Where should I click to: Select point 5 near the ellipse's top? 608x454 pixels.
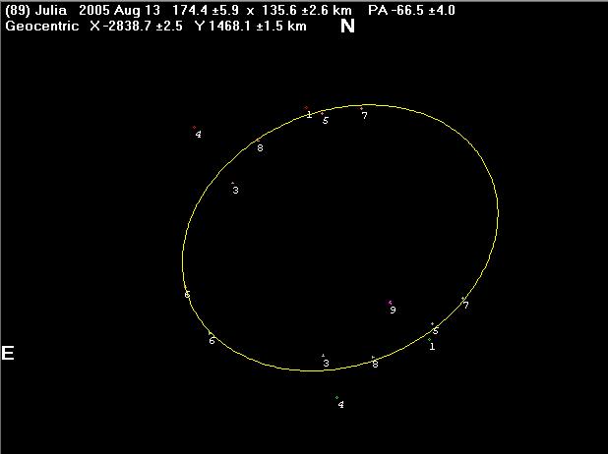pyautogui.click(x=323, y=113)
